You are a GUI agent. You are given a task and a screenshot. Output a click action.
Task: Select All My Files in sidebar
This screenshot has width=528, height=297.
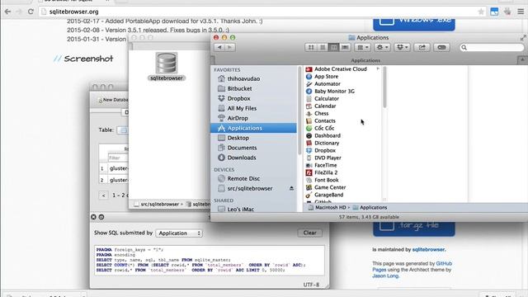click(242, 108)
